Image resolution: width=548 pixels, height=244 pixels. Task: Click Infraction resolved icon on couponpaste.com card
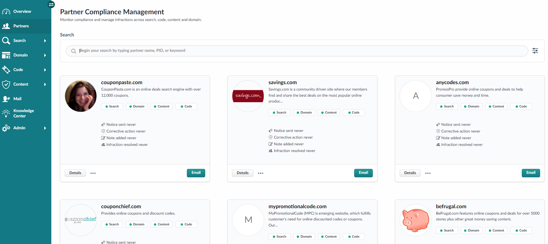[x=103, y=144]
